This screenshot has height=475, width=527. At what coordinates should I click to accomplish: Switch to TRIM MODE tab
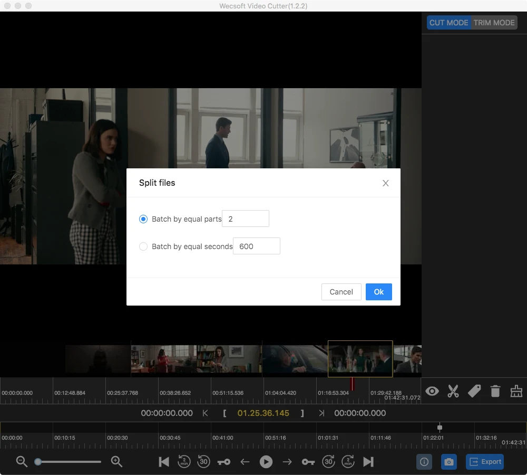494,23
